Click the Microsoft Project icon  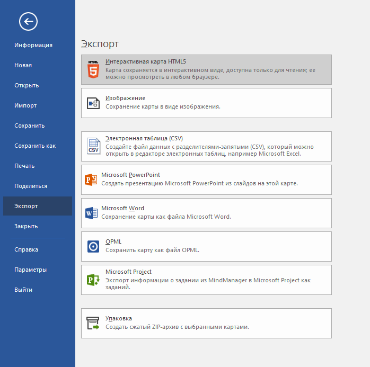93,280
